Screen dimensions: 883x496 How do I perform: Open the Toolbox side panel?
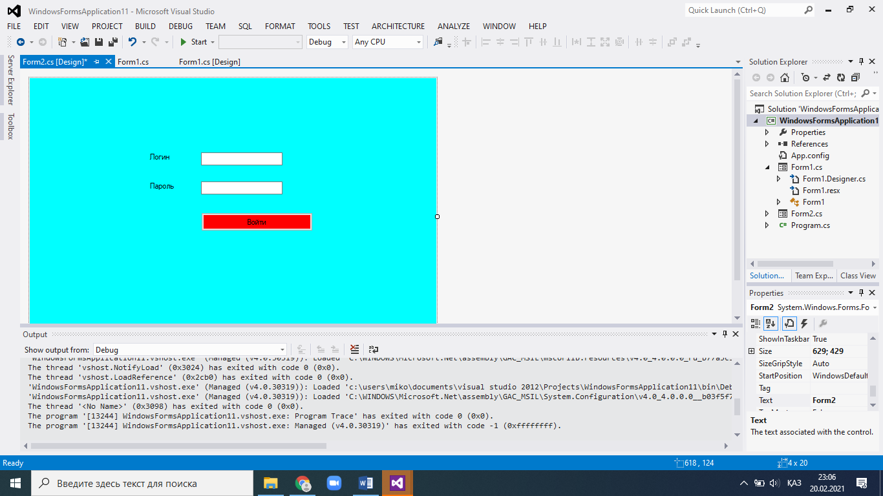tap(10, 126)
